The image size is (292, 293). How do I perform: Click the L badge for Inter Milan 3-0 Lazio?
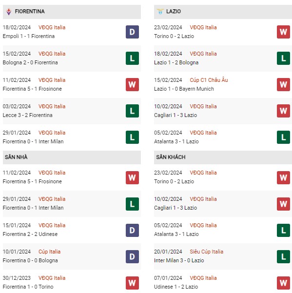[x=283, y=256]
